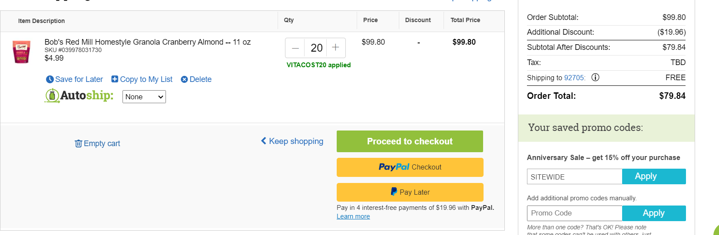Screen dimensions: 719x235
Task: Click the shipping info circle icon
Action: tap(596, 78)
